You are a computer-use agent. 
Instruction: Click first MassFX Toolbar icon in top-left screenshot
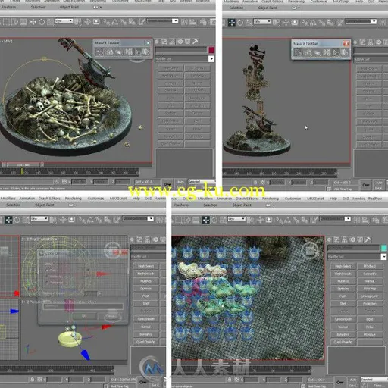(x=99, y=52)
